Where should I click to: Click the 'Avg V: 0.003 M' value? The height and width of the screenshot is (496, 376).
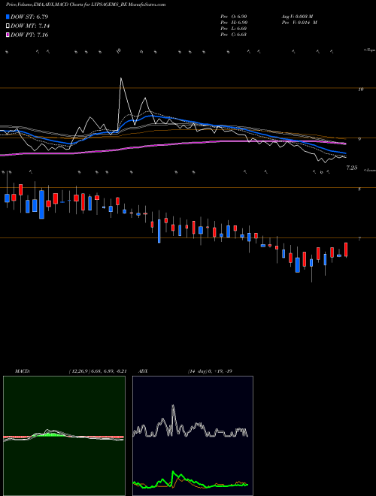[297, 17]
